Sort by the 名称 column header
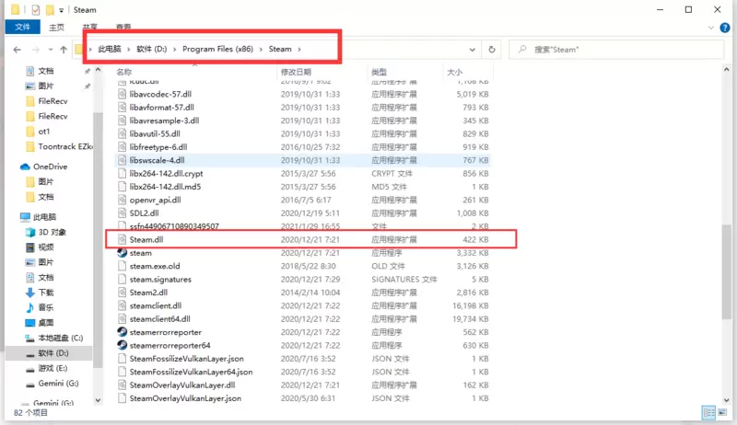Viewport: 737px width, 425px height. coord(124,72)
